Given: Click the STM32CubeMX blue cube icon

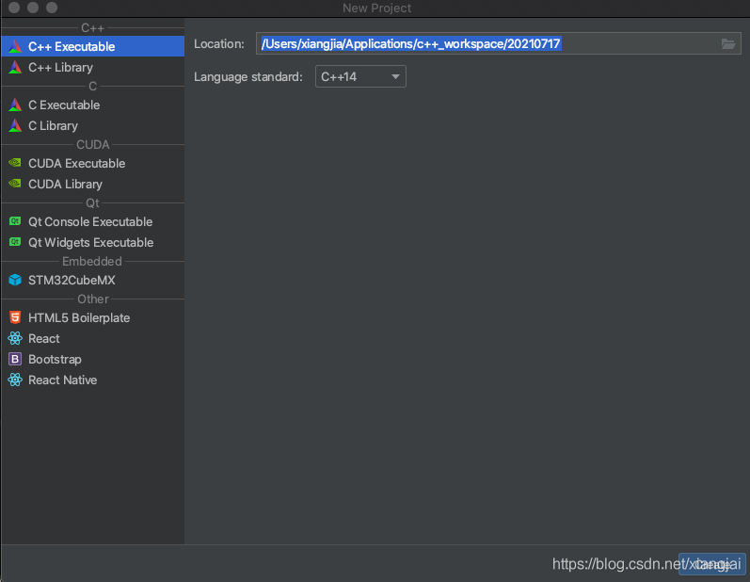Looking at the screenshot, I should click(15, 280).
